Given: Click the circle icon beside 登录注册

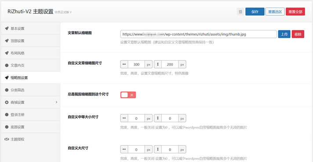Looking at the screenshot, I should pyautogui.click(x=7, y=115).
